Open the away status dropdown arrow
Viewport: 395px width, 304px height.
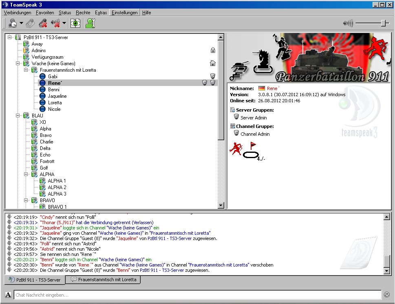(21, 23)
